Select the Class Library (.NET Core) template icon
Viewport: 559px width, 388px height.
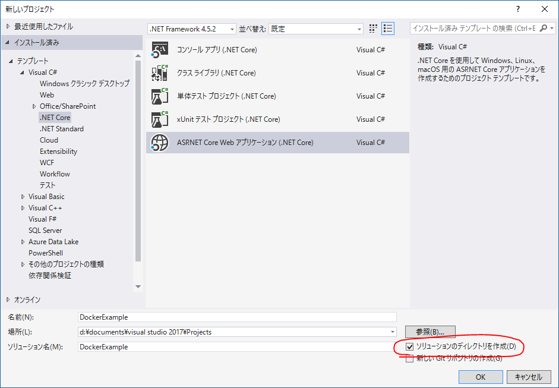point(159,72)
